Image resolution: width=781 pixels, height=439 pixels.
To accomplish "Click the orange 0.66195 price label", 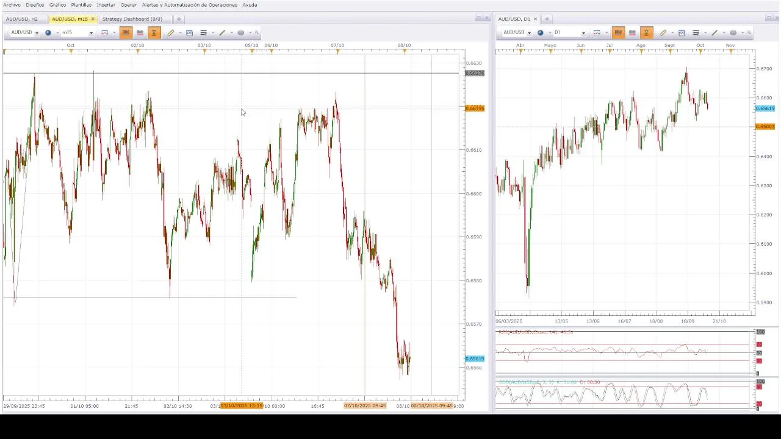I will coord(475,108).
